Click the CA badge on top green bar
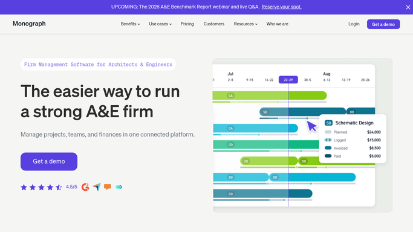The height and width of the screenshot is (232, 413). click(x=230, y=95)
